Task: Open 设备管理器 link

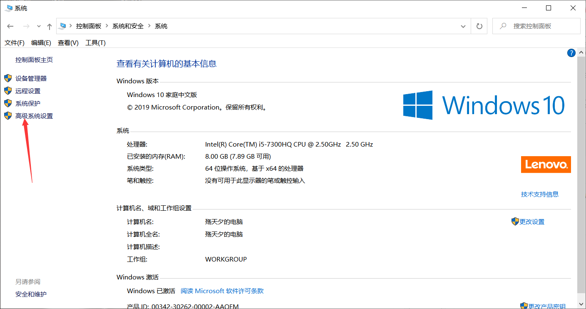Action: tap(31, 78)
